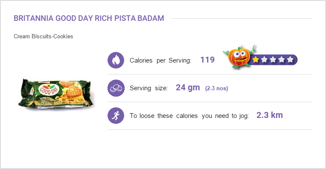Click the flame calories icon
Viewport: 326px width, 169px height.
[x=116, y=60]
